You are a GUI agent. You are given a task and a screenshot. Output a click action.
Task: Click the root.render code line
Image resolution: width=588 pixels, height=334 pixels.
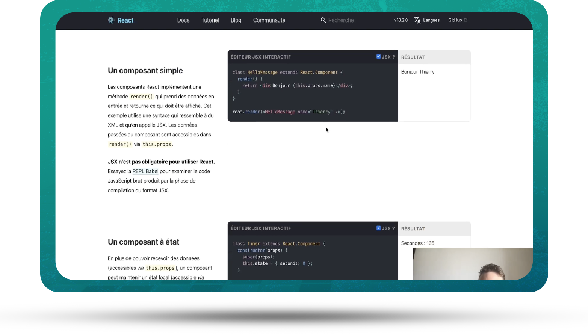(289, 112)
